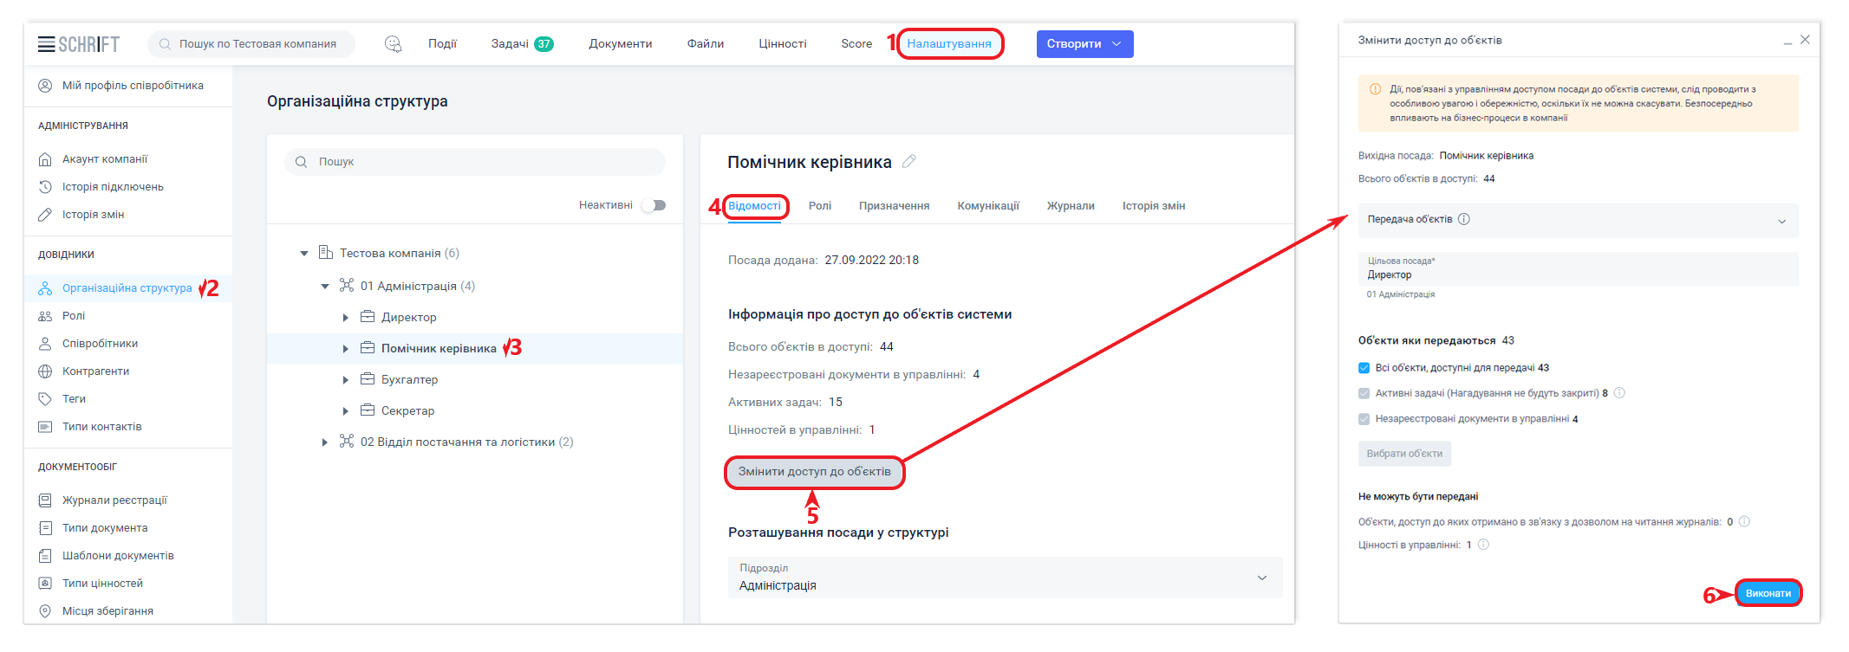Open the Документи menu item
Viewport: 1849px width, 652px height.
tap(620, 44)
